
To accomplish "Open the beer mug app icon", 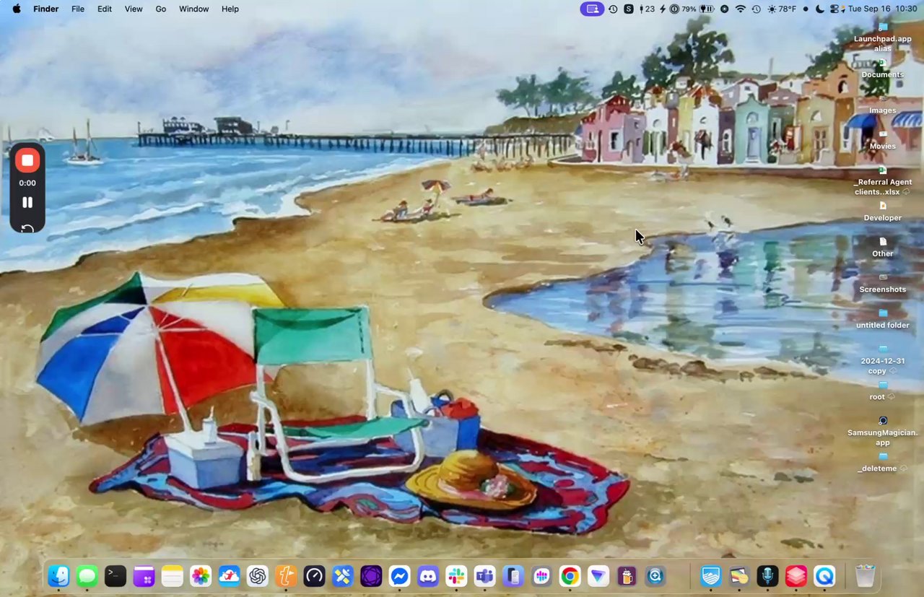I will point(627,576).
